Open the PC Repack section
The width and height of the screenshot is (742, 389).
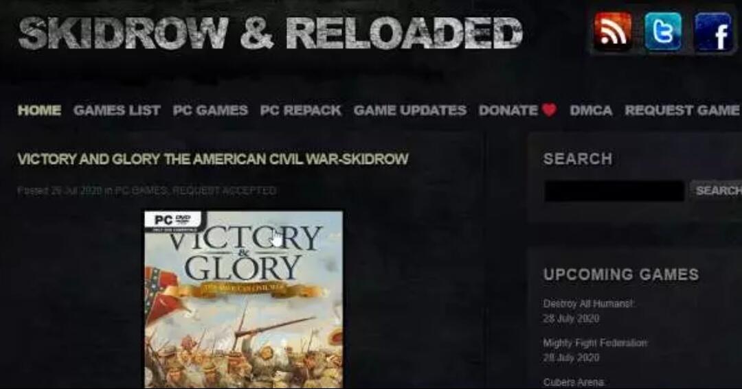pyautogui.click(x=300, y=110)
